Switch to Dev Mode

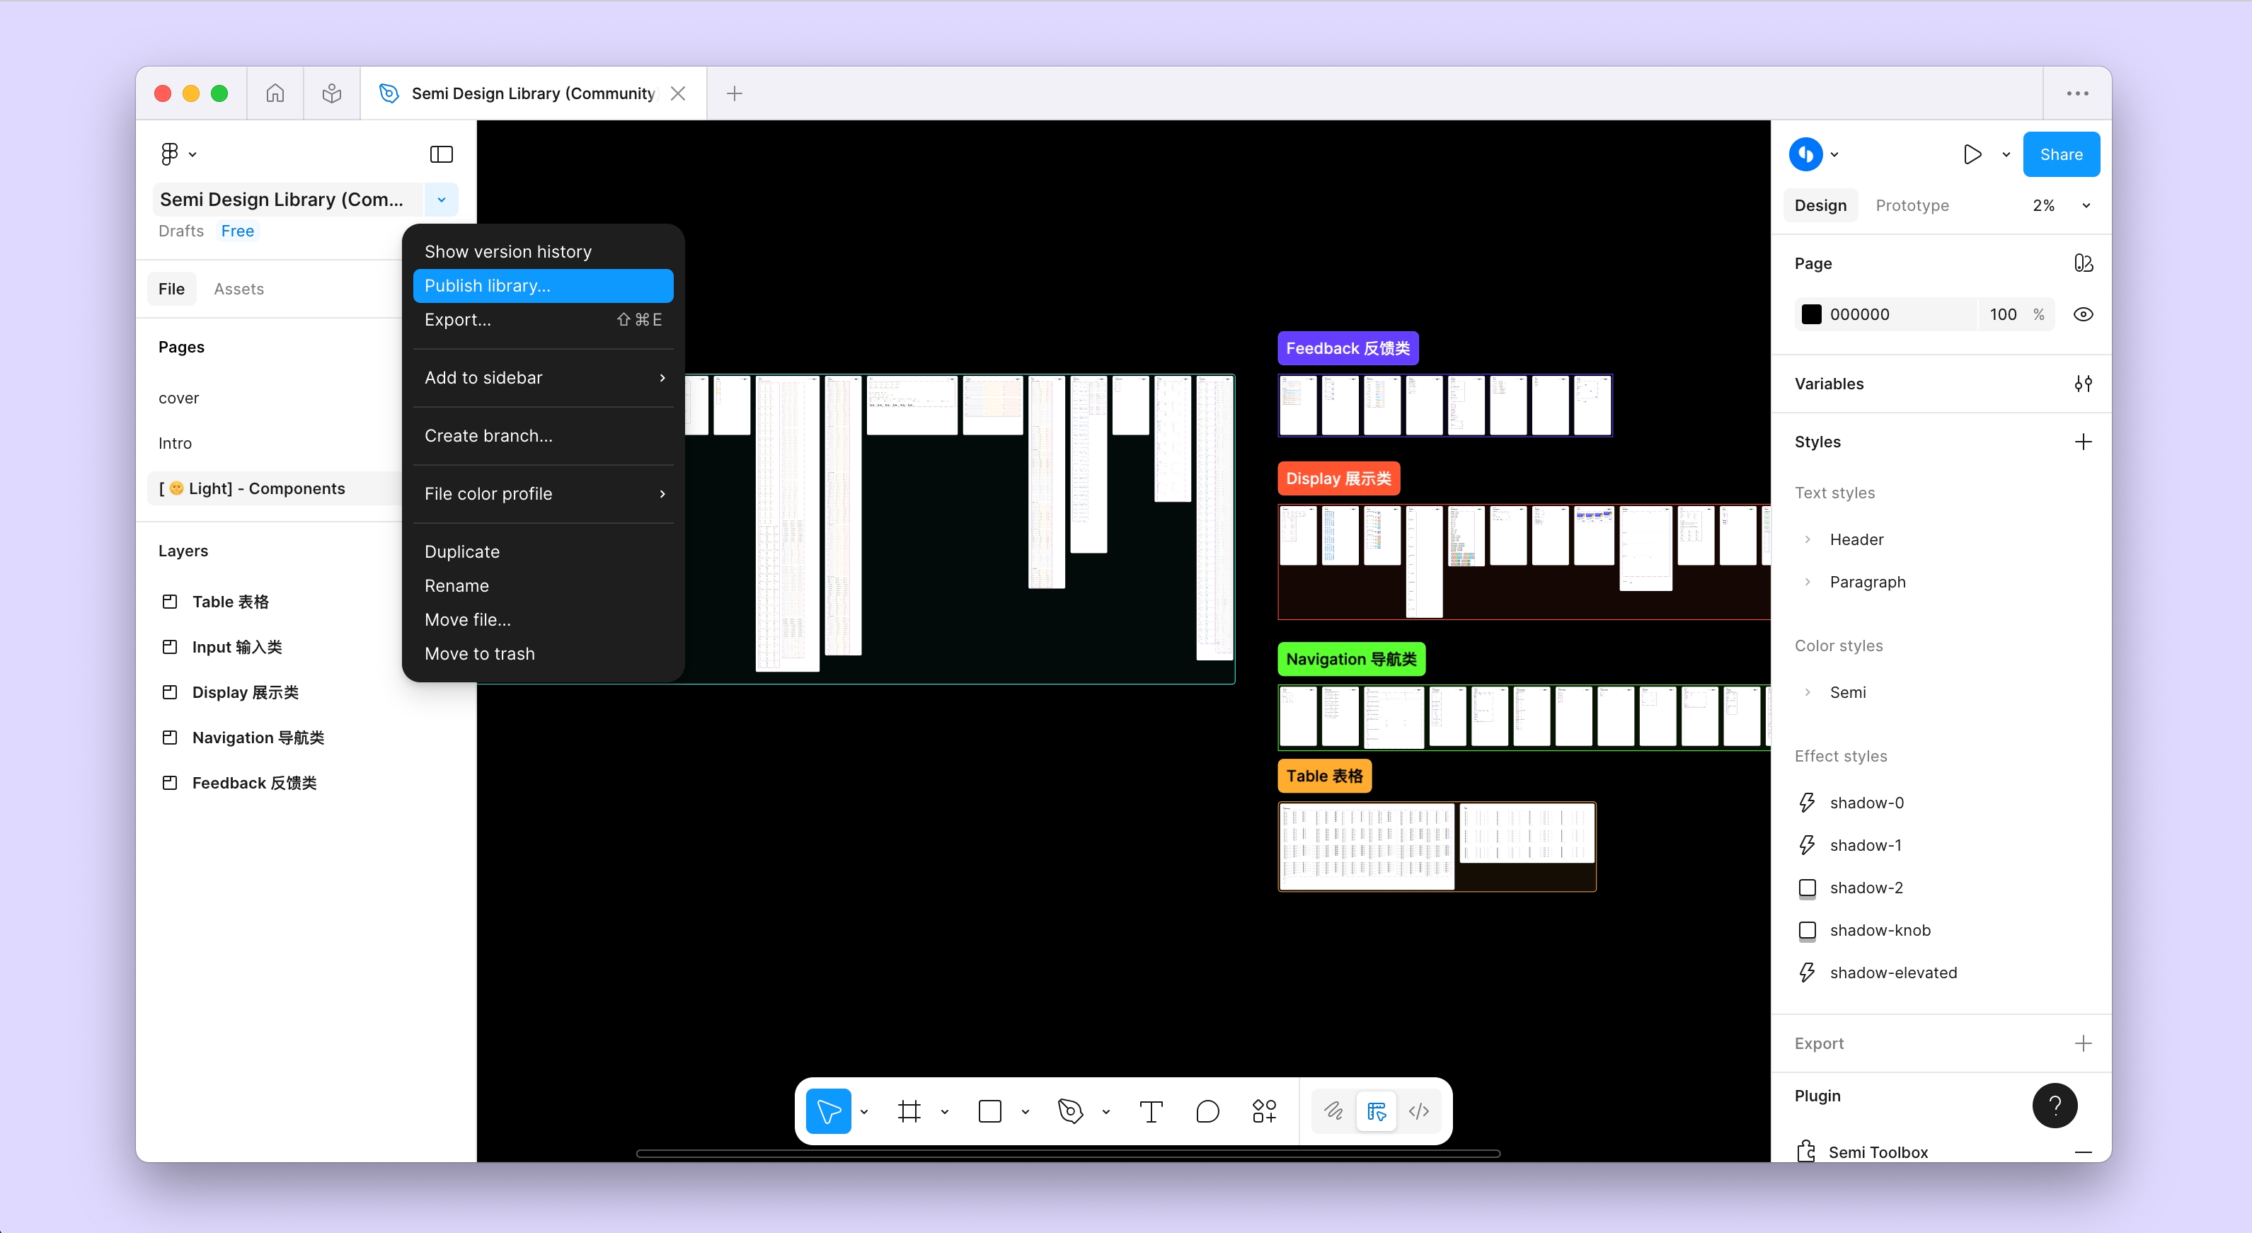pyautogui.click(x=1419, y=1111)
